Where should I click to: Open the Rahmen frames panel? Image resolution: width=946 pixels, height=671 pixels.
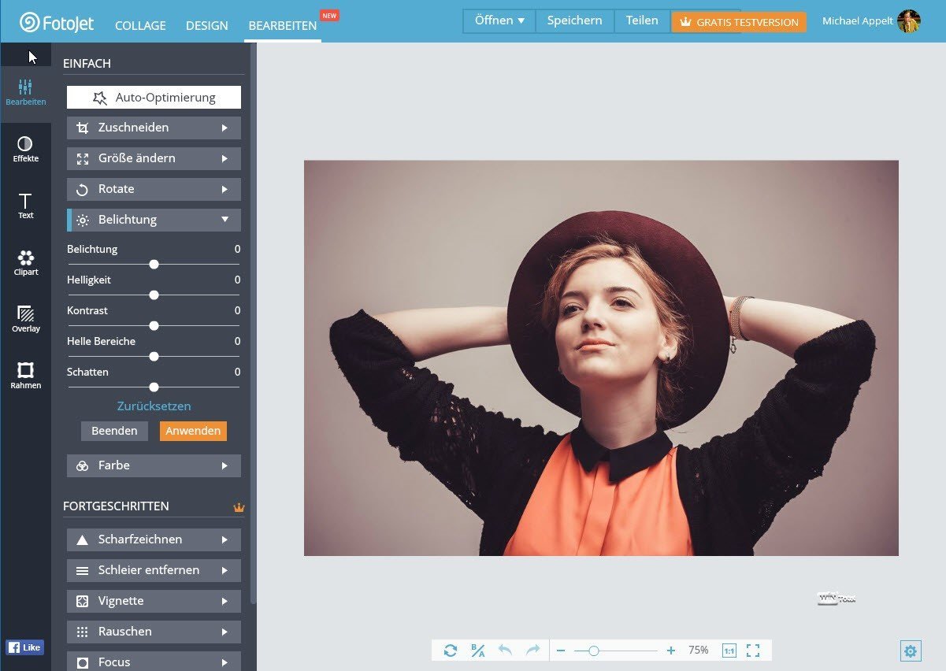pos(25,376)
